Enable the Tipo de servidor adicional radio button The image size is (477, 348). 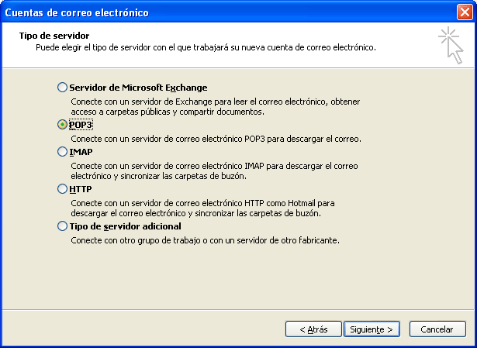[x=63, y=226]
